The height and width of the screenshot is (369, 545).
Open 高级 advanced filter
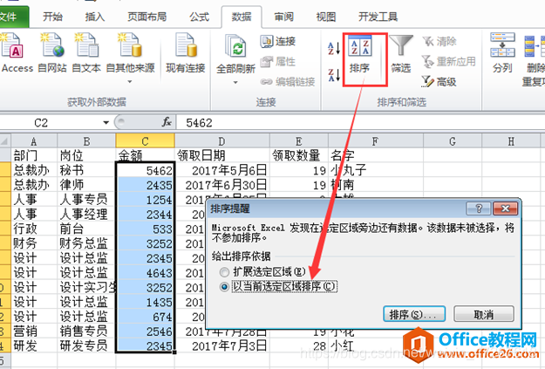[x=439, y=82]
